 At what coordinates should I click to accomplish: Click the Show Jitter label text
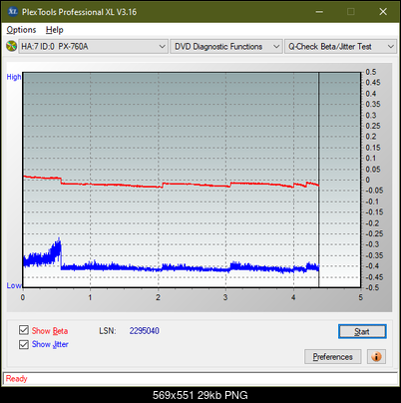pos(50,344)
